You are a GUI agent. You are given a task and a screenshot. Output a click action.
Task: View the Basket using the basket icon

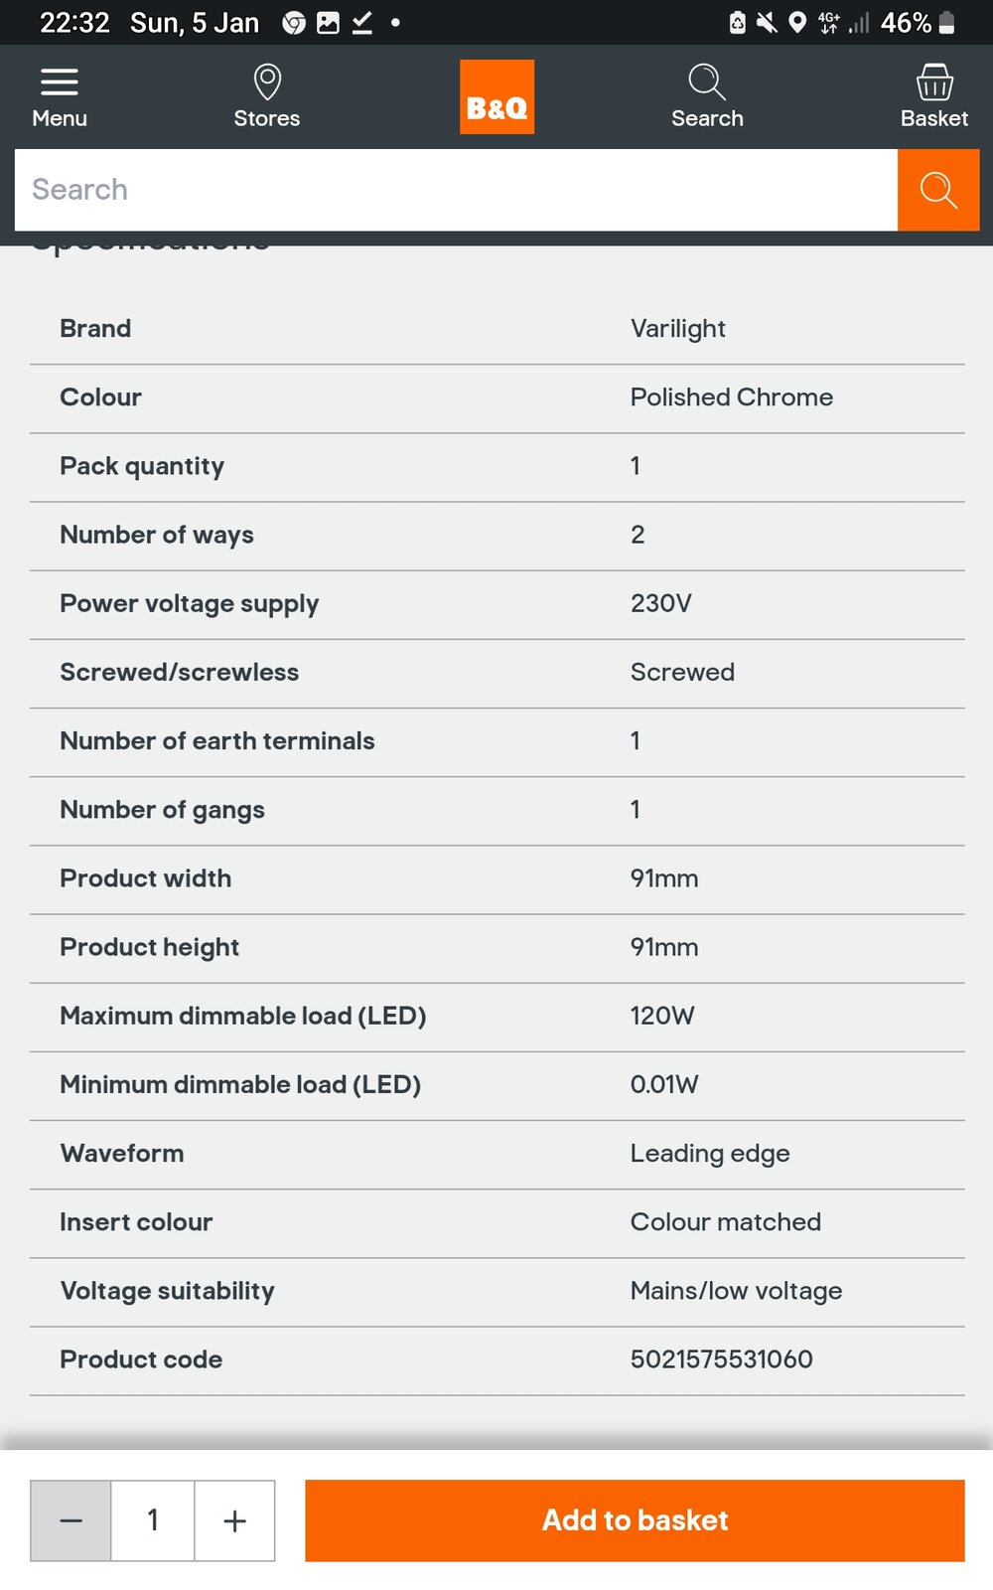pyautogui.click(x=934, y=79)
